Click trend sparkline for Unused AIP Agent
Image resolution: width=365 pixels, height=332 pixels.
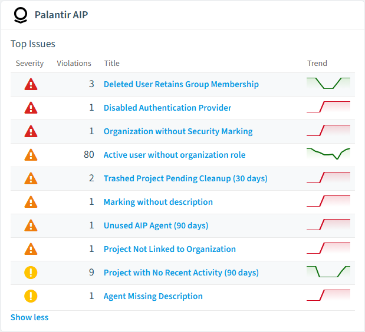[x=328, y=225]
